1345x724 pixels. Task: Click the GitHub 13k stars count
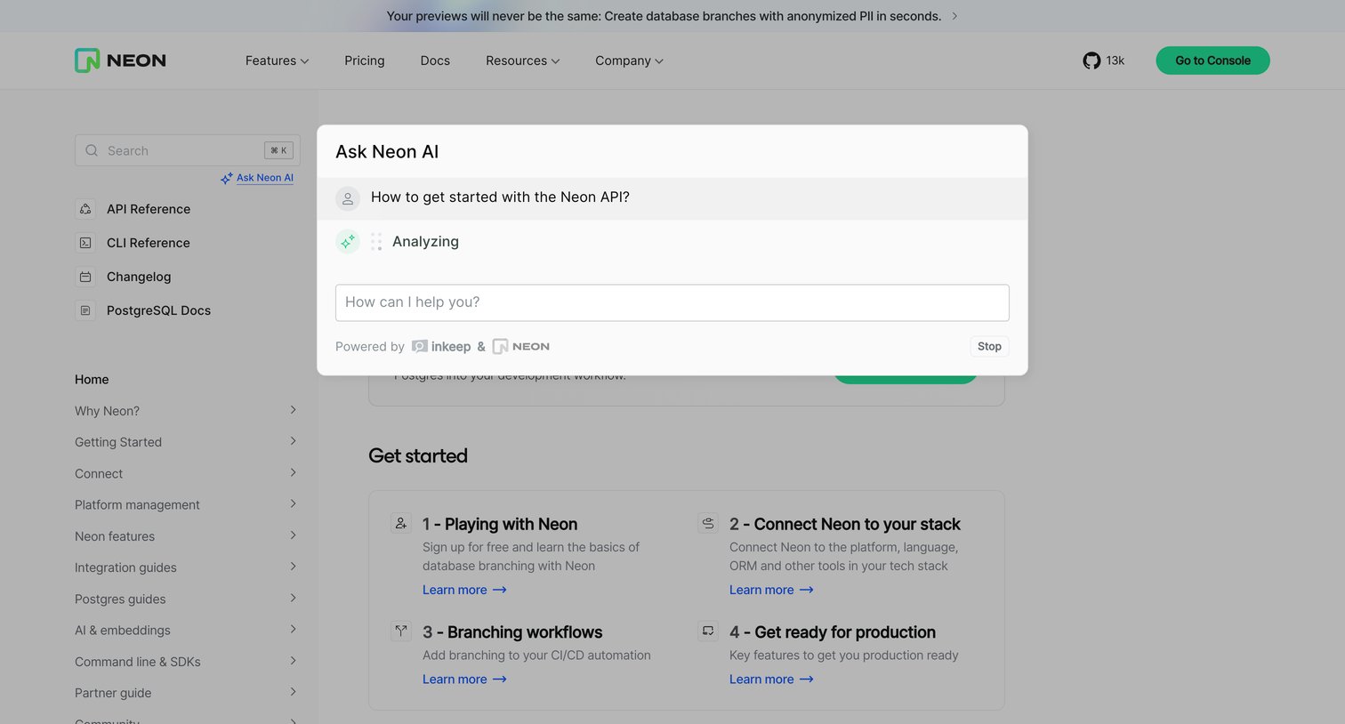1115,60
